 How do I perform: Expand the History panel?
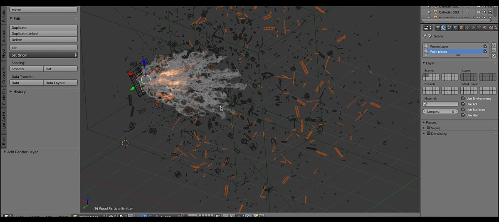pyautogui.click(x=11, y=91)
